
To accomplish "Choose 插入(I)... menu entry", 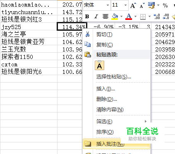I will click(x=105, y=89).
